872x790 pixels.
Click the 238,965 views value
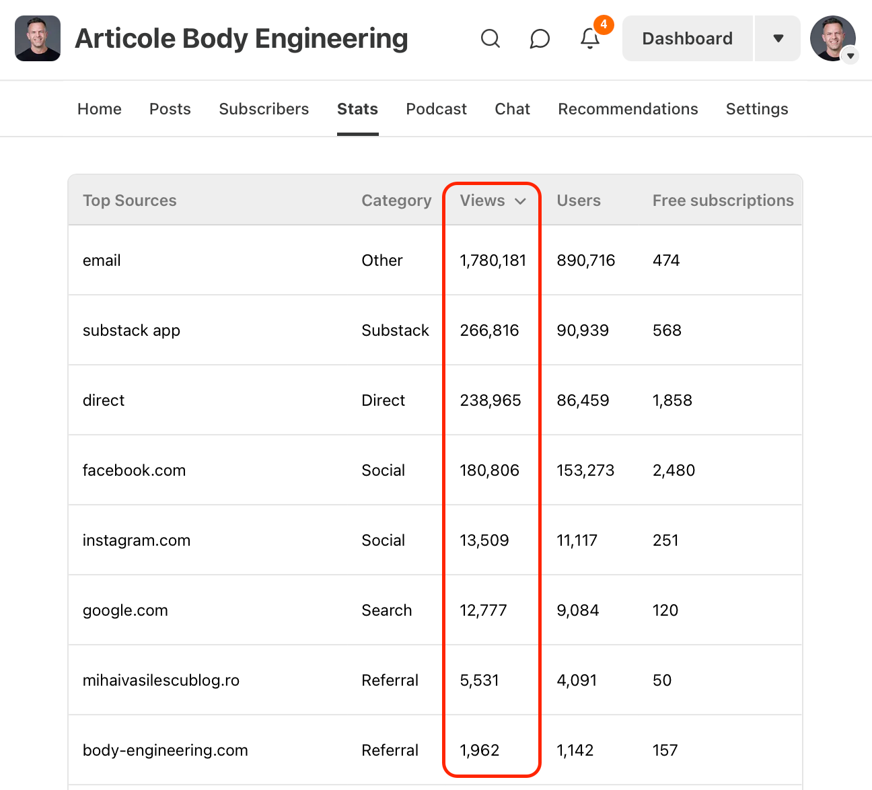490,400
